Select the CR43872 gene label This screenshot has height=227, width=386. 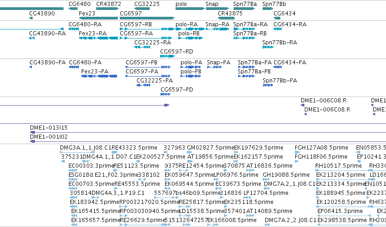pyautogui.click(x=108, y=4)
